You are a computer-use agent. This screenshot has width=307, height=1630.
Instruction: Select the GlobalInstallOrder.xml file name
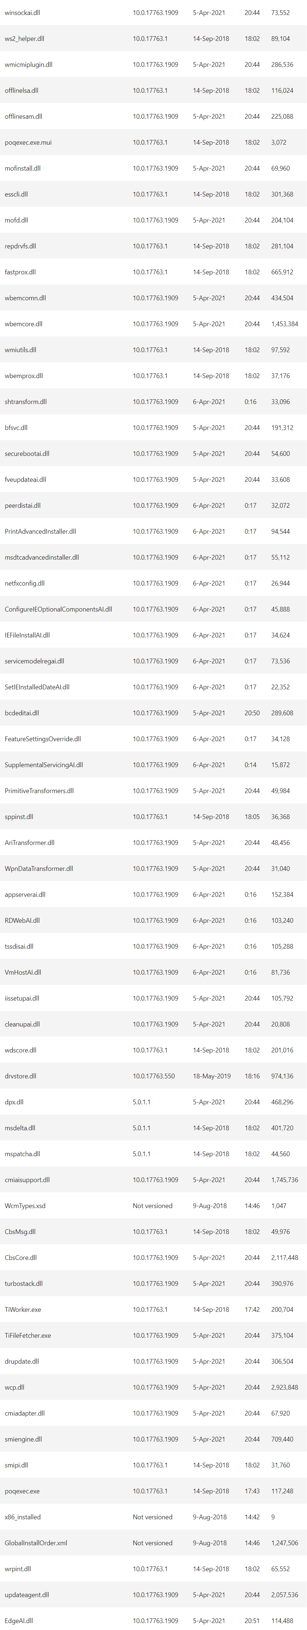[x=36, y=1543]
